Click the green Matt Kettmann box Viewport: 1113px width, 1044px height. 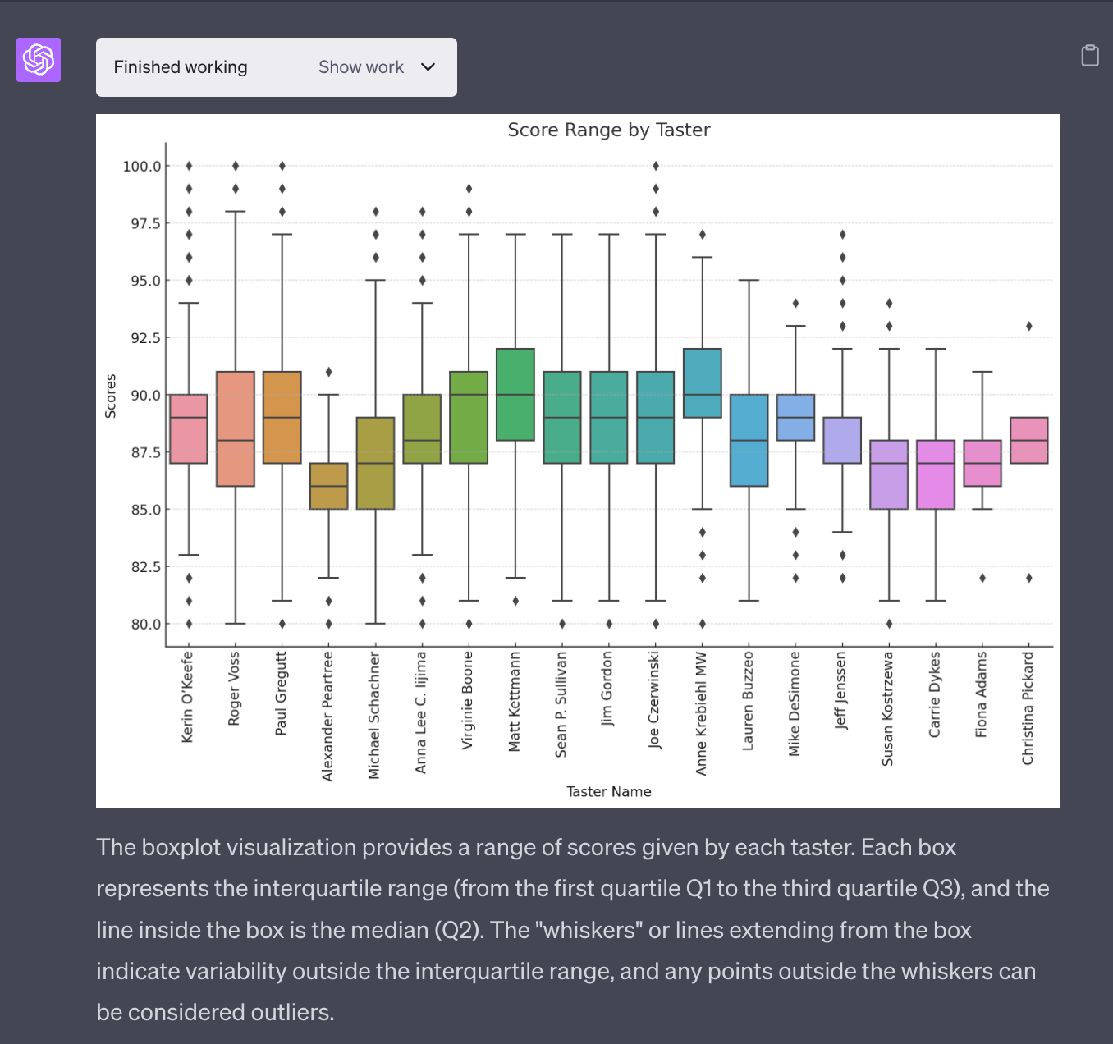click(x=515, y=394)
